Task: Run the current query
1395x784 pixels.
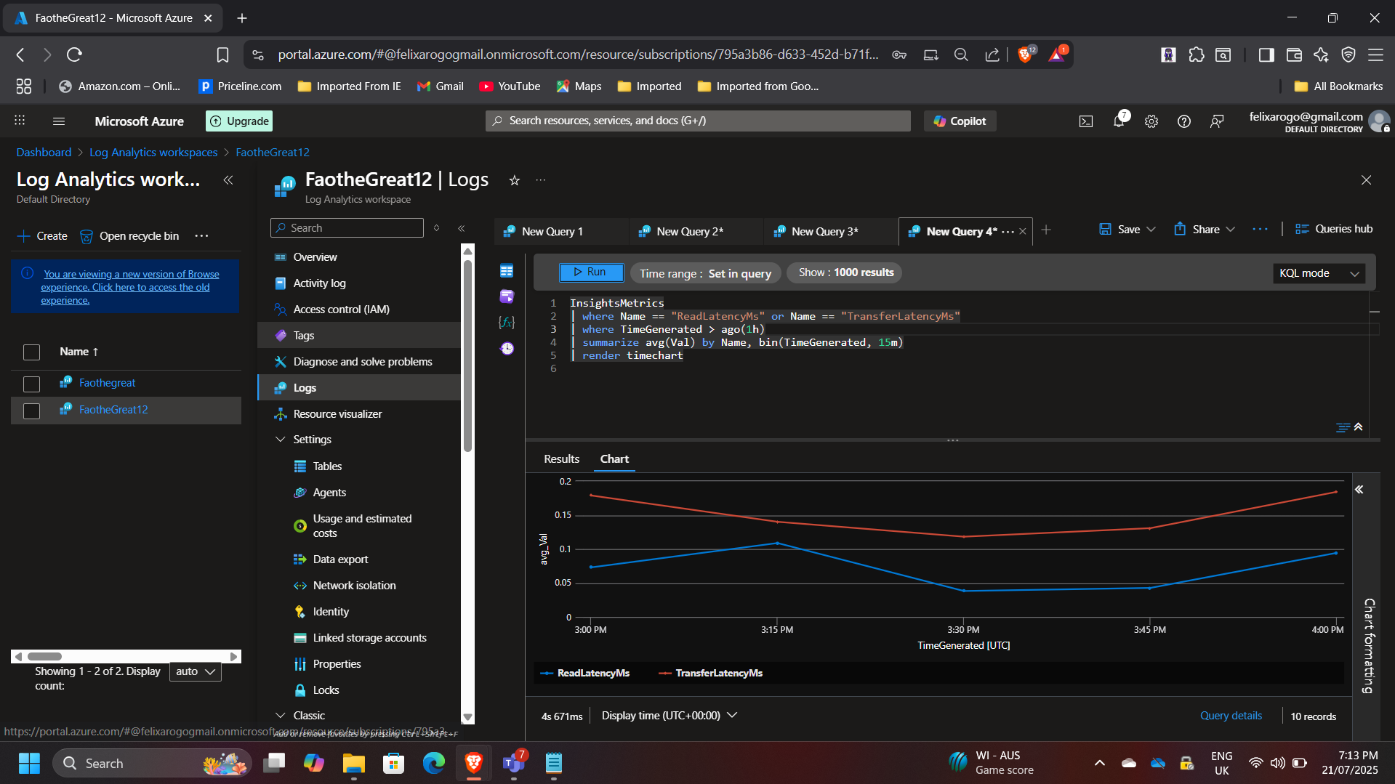Action: tap(590, 272)
